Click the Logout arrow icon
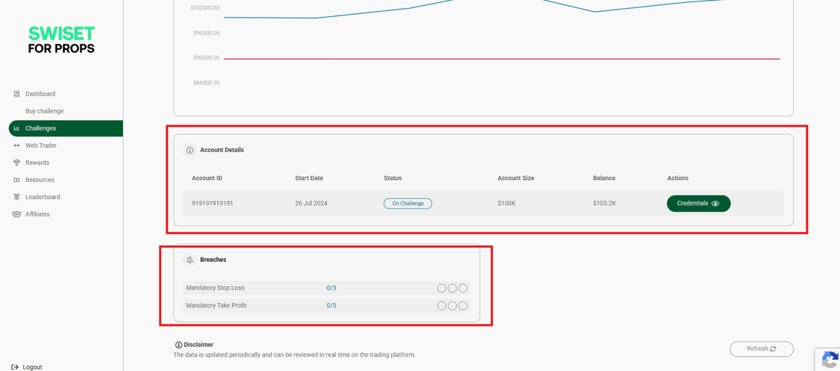Screen dimensions: 840x371 (15, 367)
